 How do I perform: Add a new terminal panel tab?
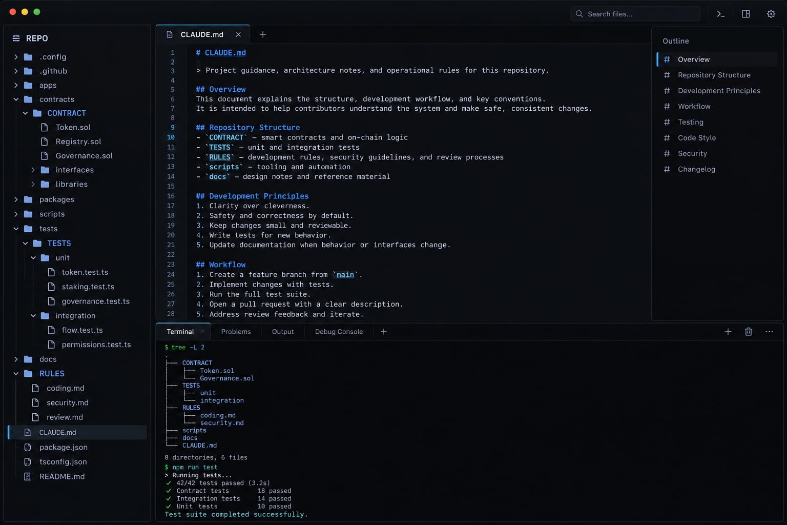coord(384,332)
